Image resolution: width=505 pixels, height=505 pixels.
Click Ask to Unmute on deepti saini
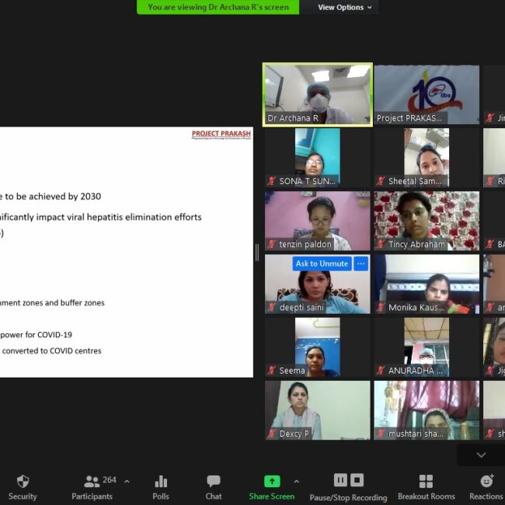322,263
